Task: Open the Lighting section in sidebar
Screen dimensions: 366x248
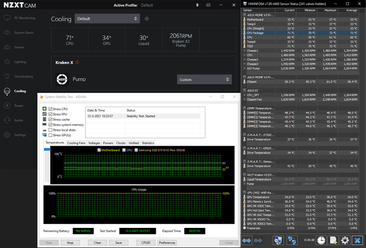Action: click(20, 61)
